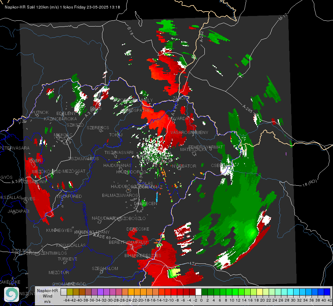Click the B 18 road label

[130, 31]
